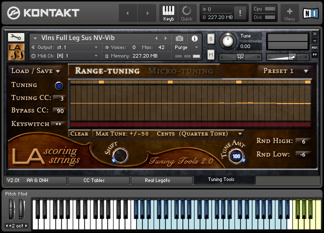Open the Max Tune cents dropdown
The image size is (324, 233).
[168, 133]
